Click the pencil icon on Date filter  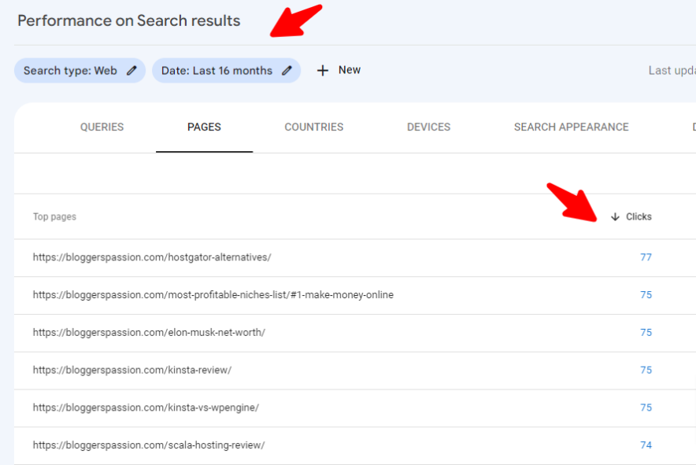[x=287, y=71]
